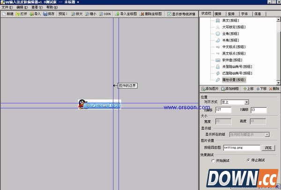
Task: Click 添加相框 add frame icon
Action: 230,89
